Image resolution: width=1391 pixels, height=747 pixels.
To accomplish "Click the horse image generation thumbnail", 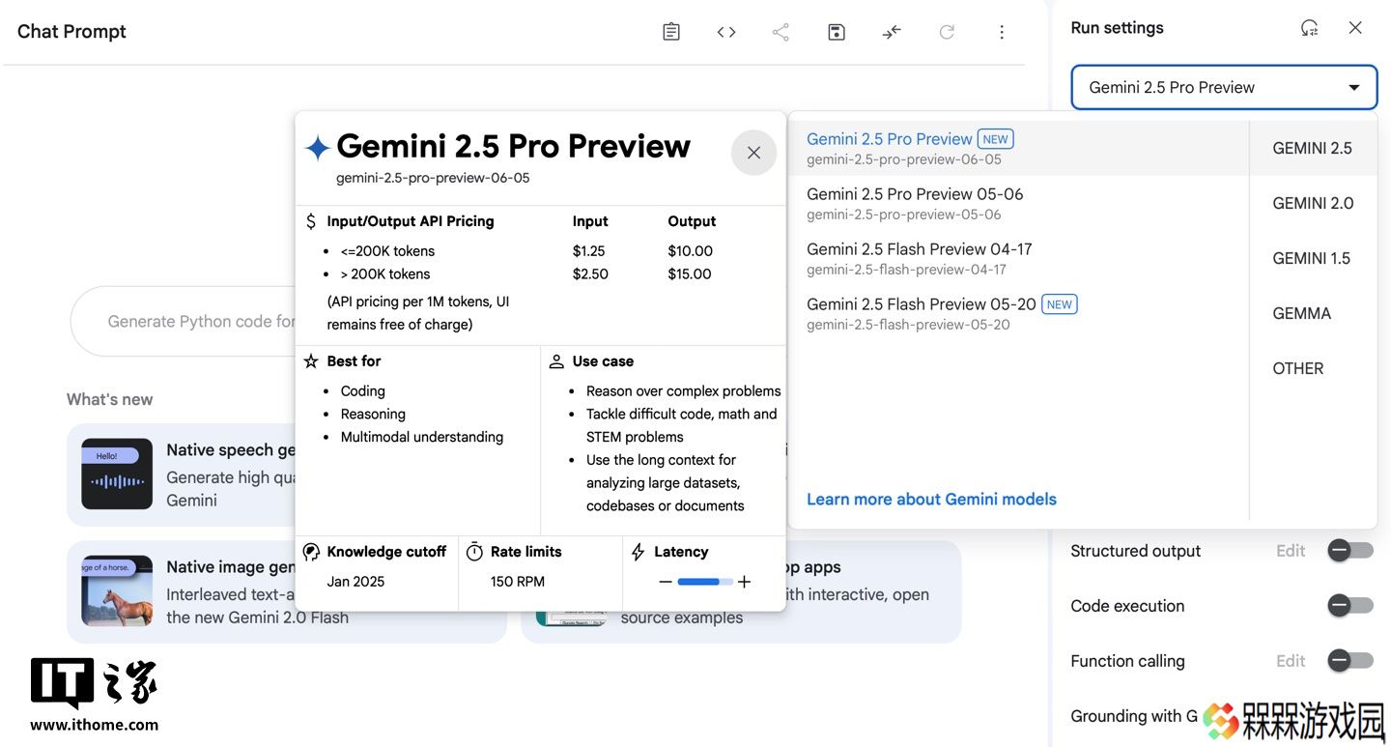I will click(117, 590).
